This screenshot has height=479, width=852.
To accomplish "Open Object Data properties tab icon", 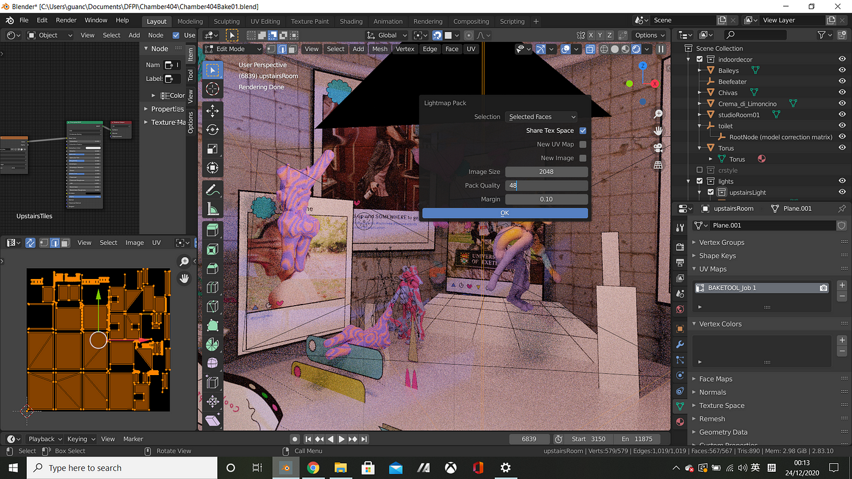I will pos(680,405).
